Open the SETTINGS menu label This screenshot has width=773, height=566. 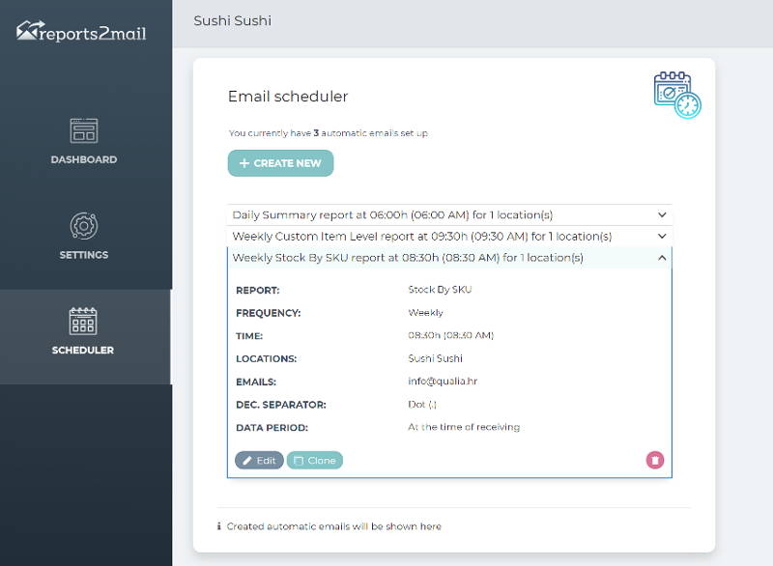point(84,255)
